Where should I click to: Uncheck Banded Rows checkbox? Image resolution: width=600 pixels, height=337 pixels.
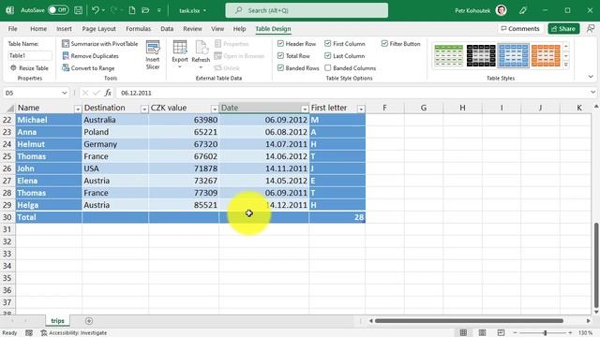pos(280,68)
